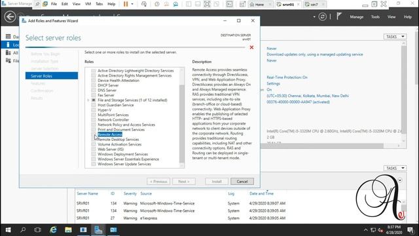
Task: Expand system tray hidden icons chevron
Action: (x=365, y=230)
